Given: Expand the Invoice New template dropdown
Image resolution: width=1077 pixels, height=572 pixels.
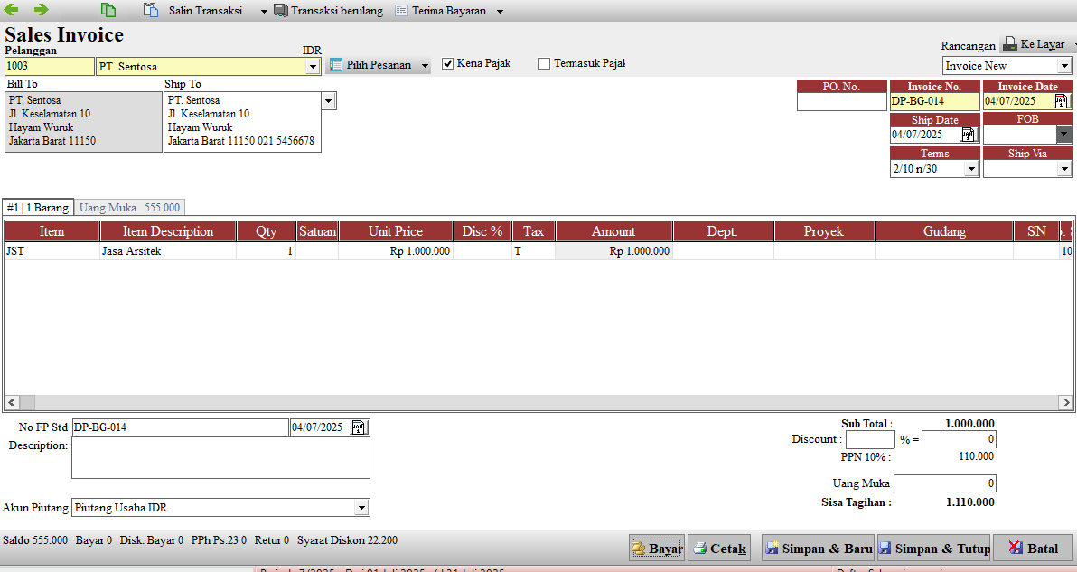Looking at the screenshot, I should 1064,66.
